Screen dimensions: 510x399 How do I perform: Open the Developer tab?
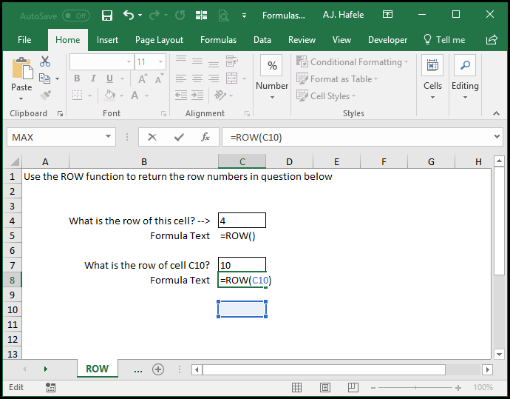[387, 40]
